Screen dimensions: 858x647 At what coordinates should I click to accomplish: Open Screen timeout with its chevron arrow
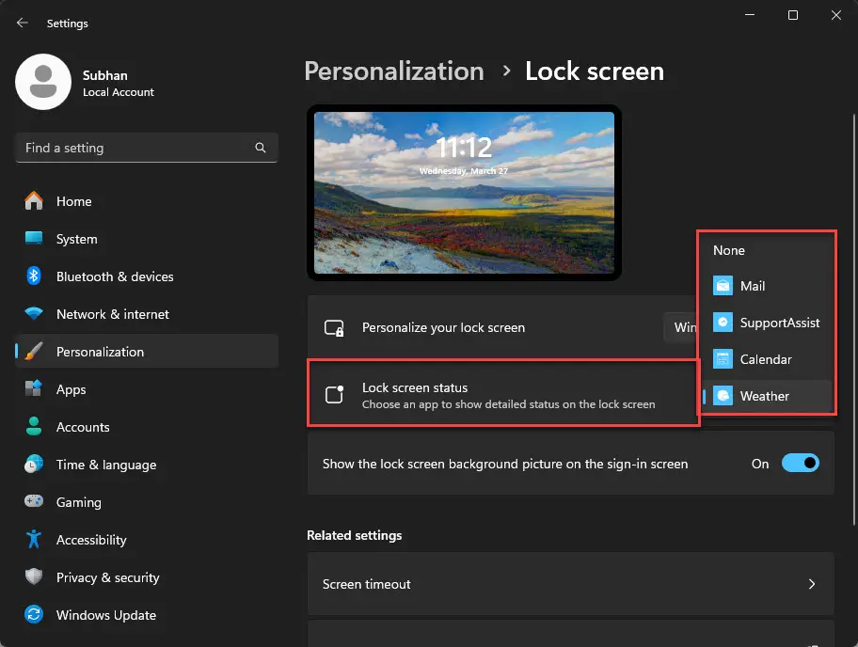point(812,584)
